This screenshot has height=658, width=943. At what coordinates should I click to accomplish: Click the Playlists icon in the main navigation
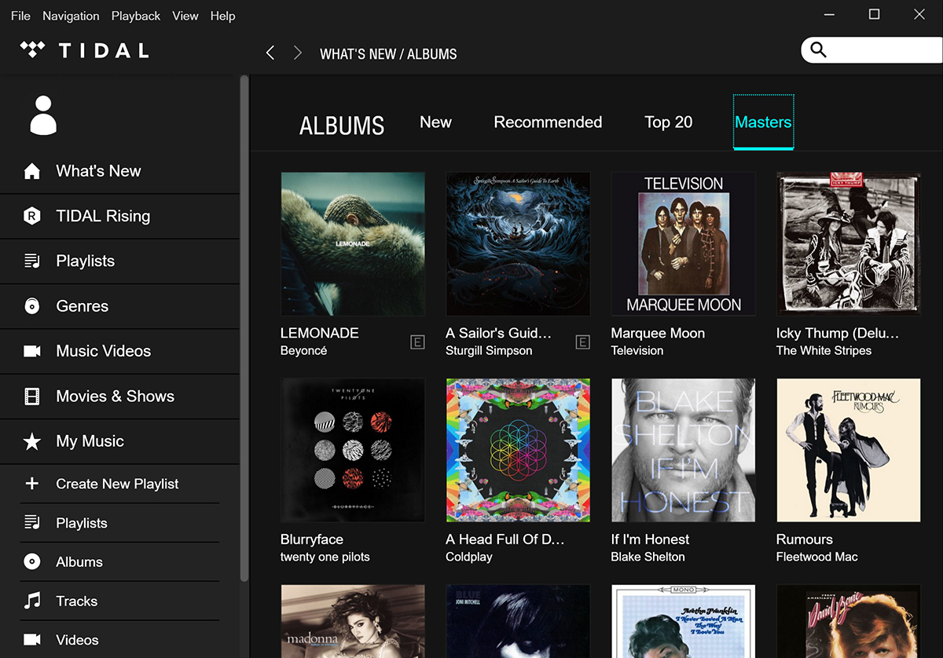tap(32, 261)
